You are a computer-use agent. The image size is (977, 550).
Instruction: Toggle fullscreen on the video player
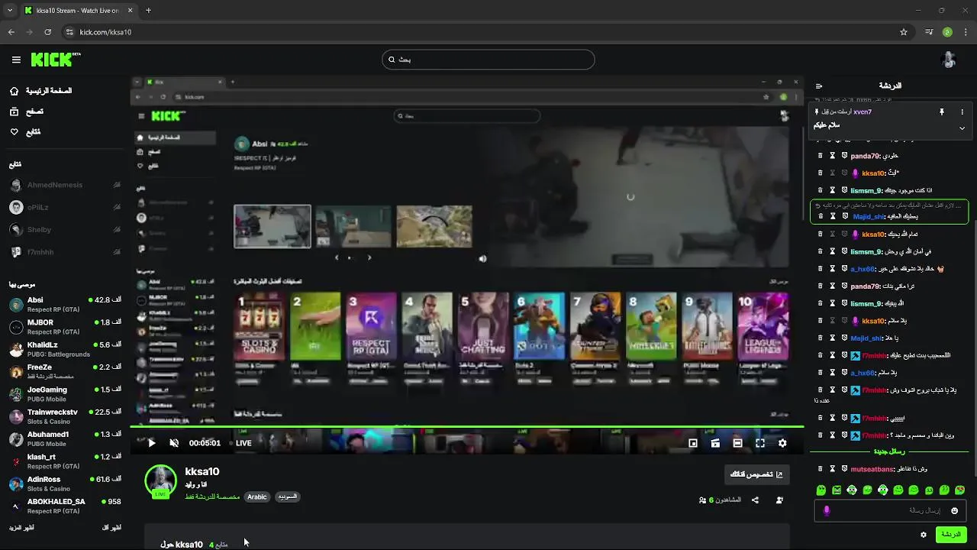click(x=760, y=443)
